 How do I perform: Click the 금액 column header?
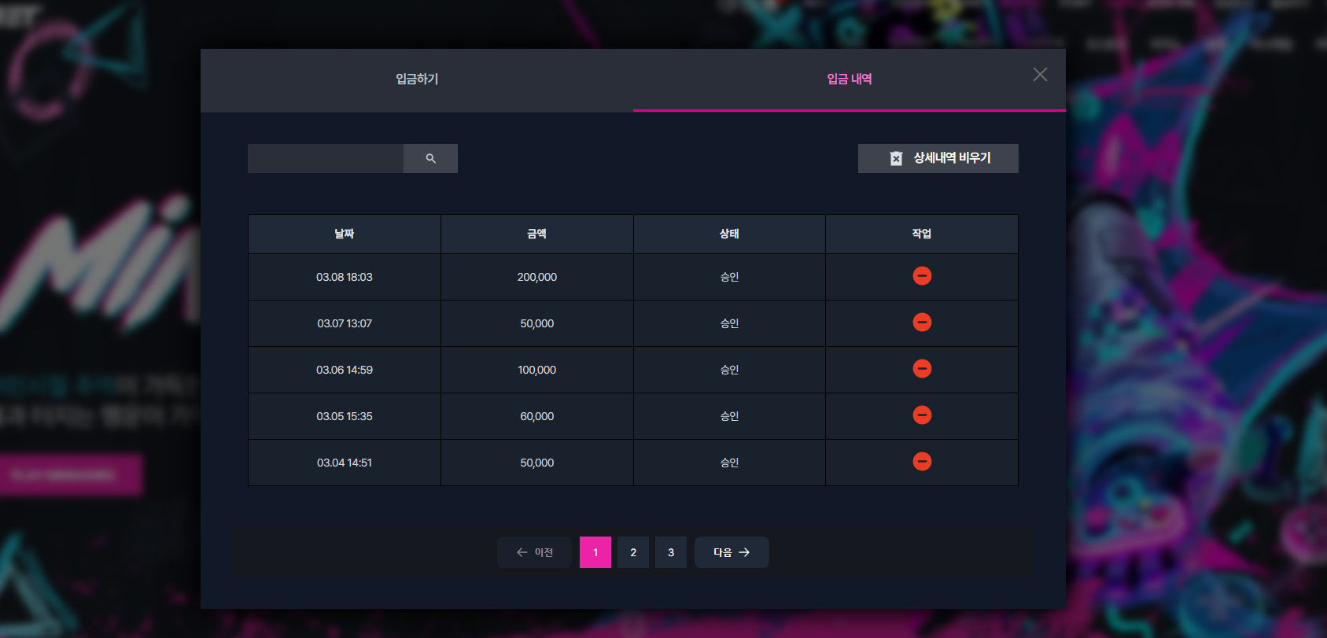537,234
